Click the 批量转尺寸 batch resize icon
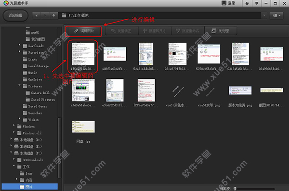289x191 pixels. point(145,31)
